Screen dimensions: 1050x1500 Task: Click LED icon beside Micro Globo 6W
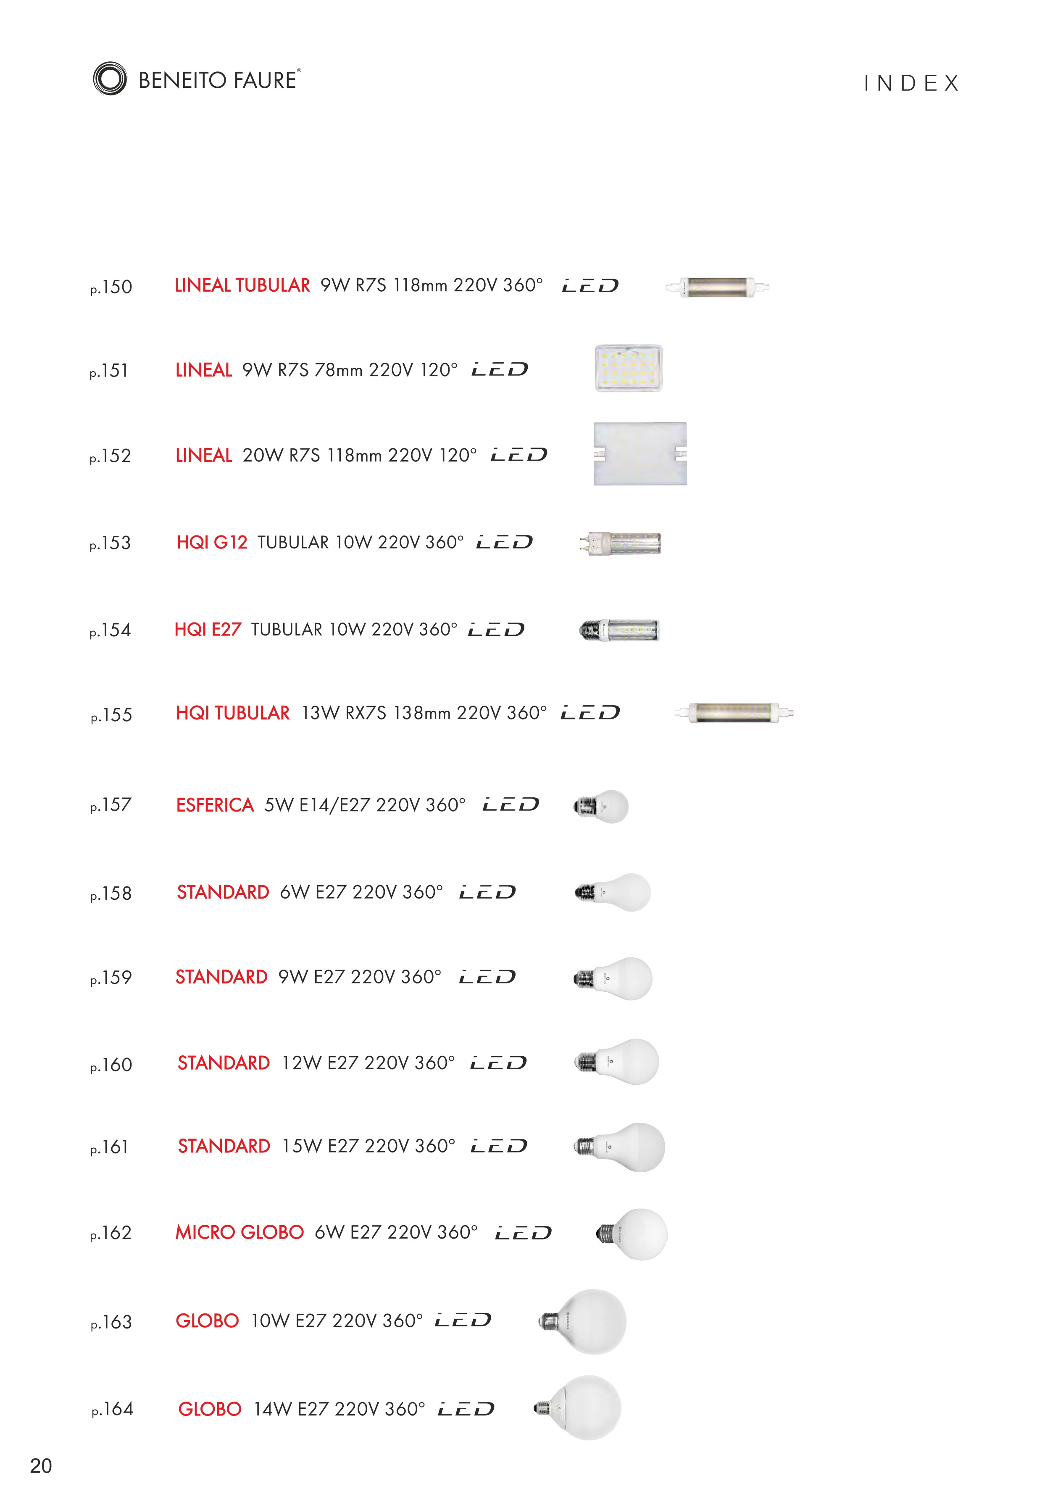(x=523, y=1233)
